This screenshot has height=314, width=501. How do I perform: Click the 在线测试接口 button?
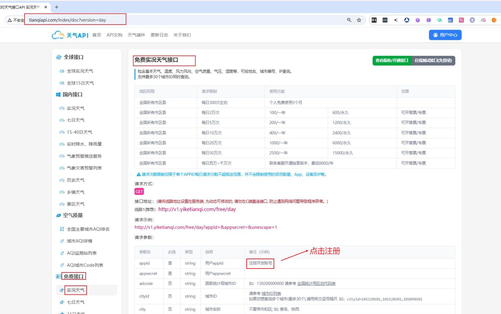(433, 60)
